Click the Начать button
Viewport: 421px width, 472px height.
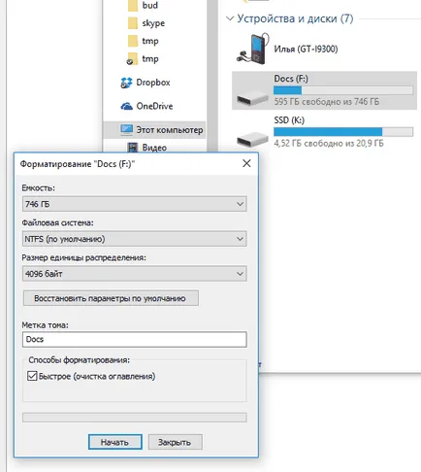click(115, 442)
